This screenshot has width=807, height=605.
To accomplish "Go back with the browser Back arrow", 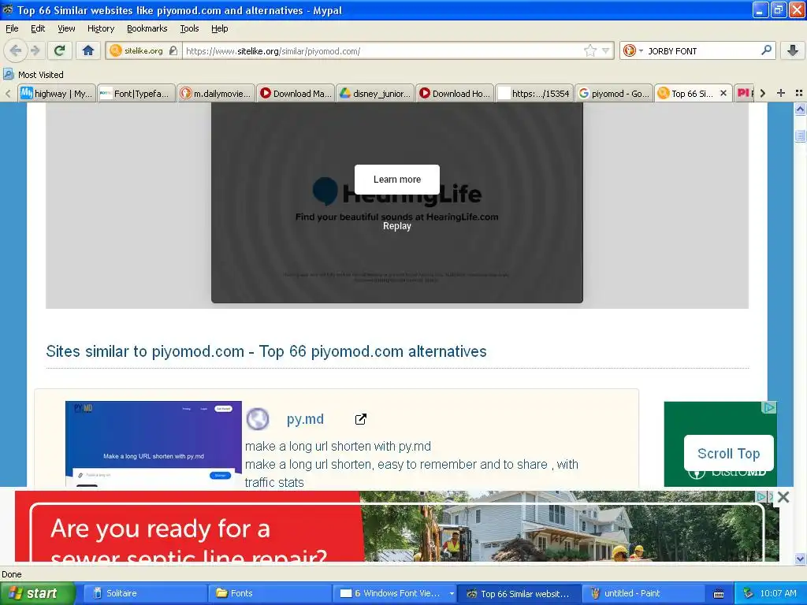I will [x=16, y=50].
